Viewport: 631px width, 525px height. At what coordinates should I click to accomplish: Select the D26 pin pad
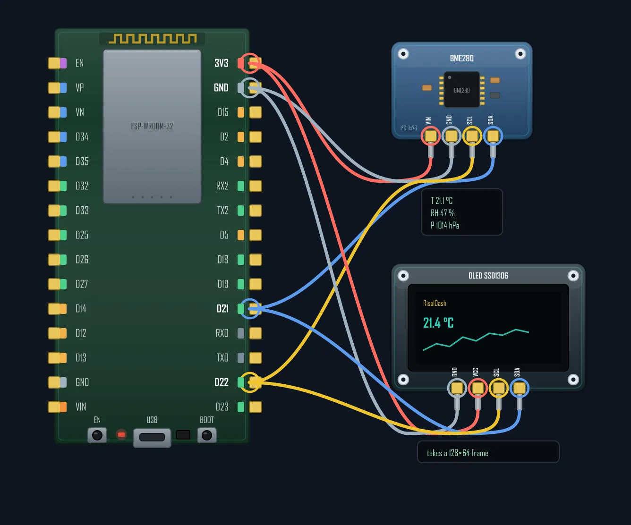(x=54, y=259)
